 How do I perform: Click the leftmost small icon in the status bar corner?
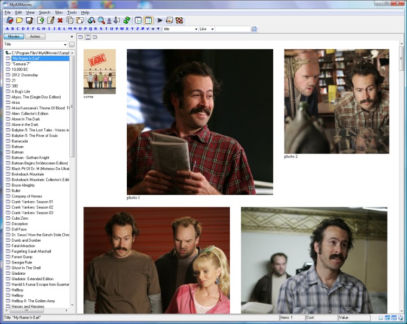pyautogui.click(x=381, y=318)
